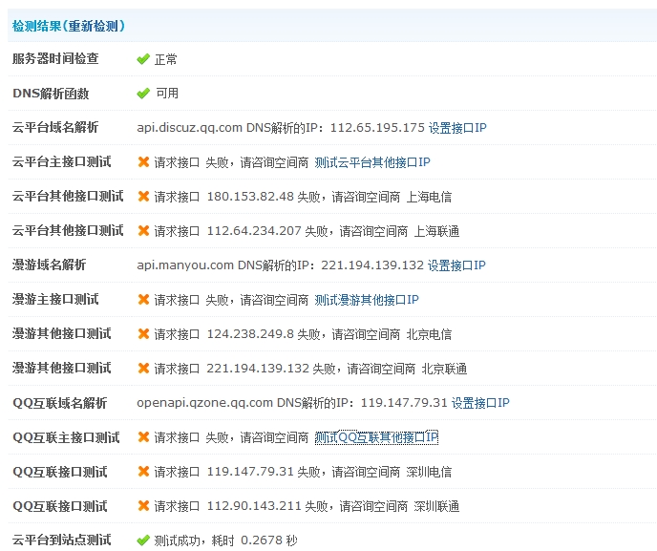Image resolution: width=657 pixels, height=551 pixels.
Task: Click orange X icon for QQ互联主接口测试
Action: click(x=143, y=437)
